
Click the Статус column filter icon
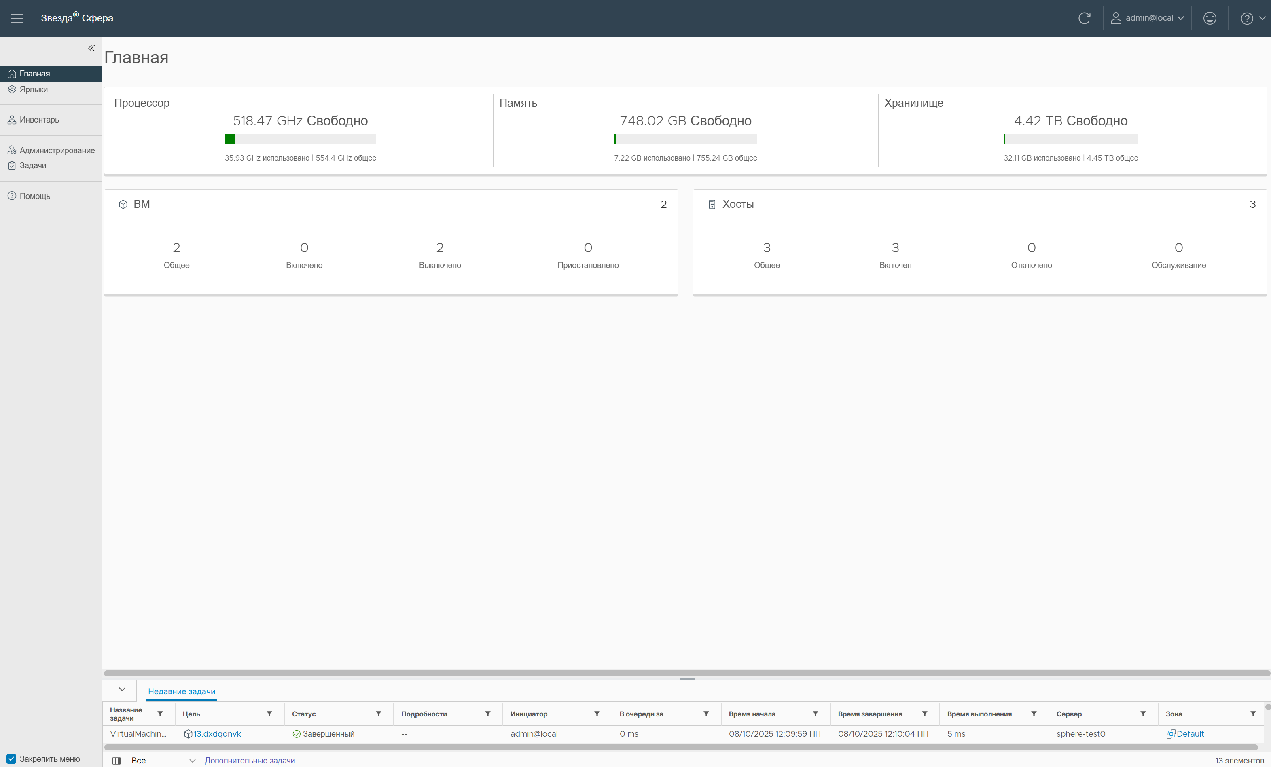coord(379,713)
